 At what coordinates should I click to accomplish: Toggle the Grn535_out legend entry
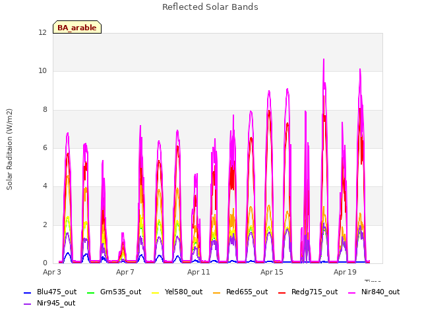pyautogui.click(x=114, y=292)
